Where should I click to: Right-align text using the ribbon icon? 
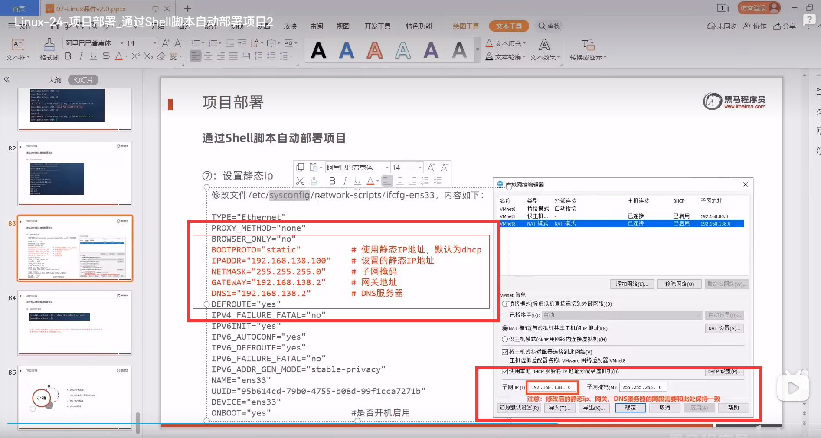(x=221, y=56)
